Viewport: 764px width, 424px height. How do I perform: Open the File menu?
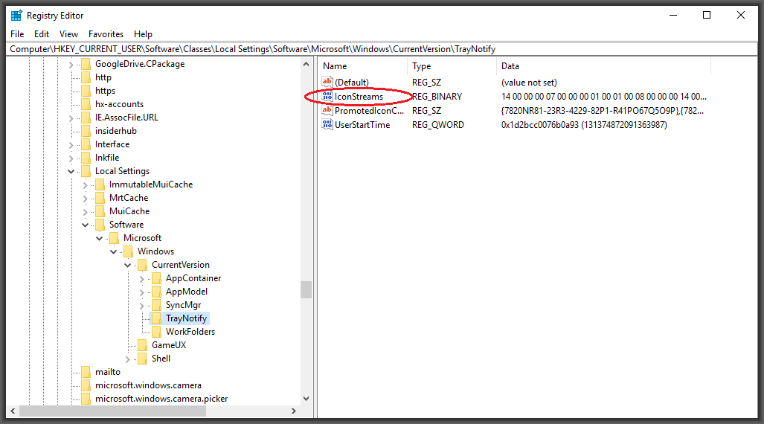click(17, 34)
